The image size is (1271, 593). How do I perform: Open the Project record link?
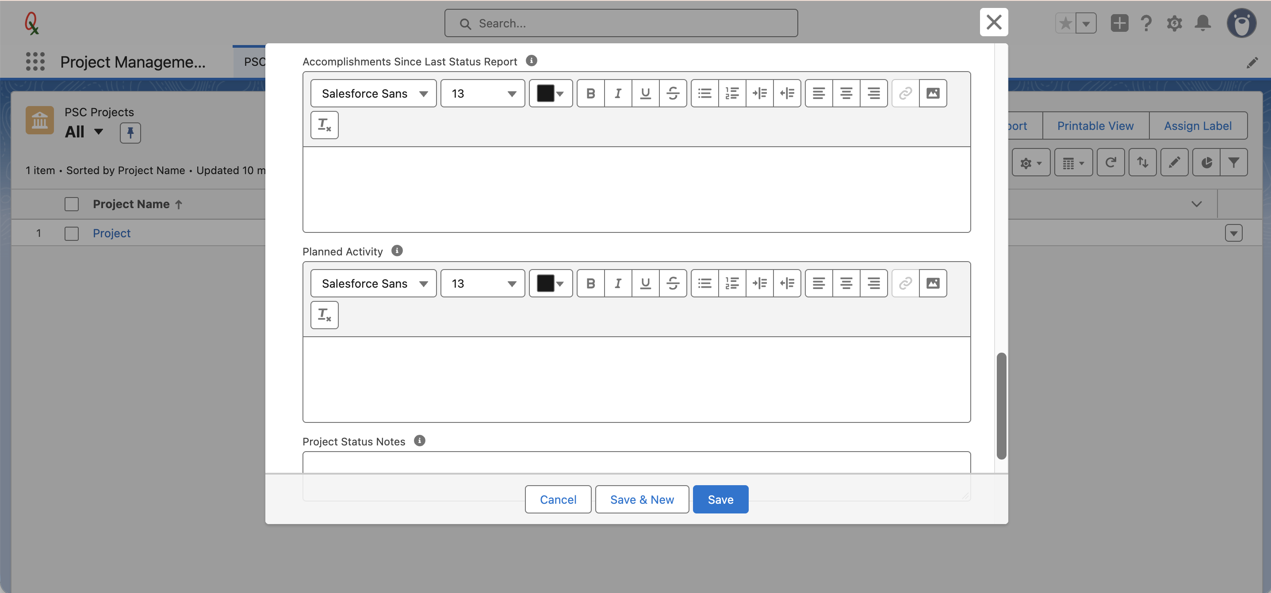[111, 233]
